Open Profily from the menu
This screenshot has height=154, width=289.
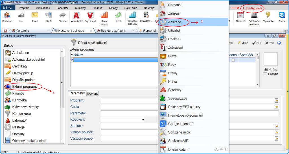point(194,73)
